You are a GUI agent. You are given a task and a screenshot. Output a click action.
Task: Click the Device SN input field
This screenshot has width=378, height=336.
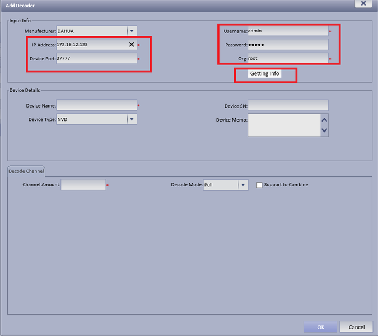288,106
